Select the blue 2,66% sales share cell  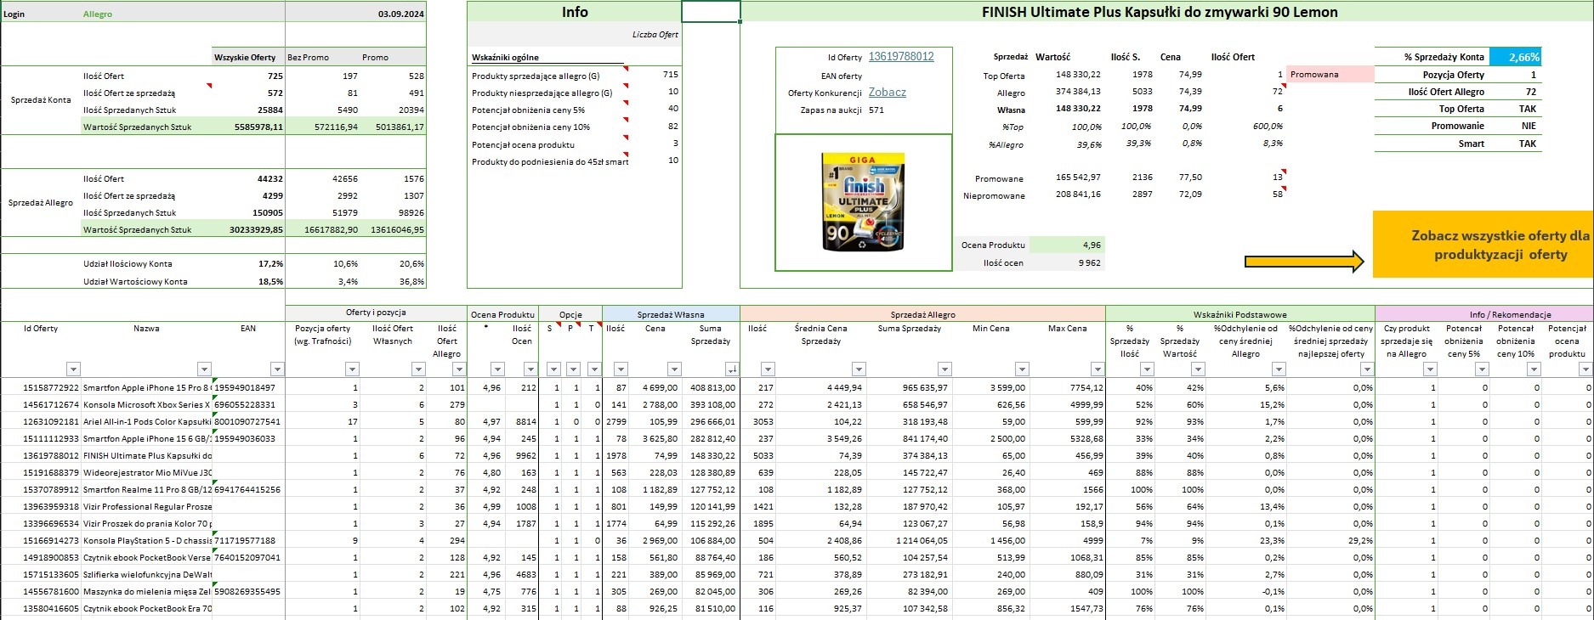coord(1515,57)
